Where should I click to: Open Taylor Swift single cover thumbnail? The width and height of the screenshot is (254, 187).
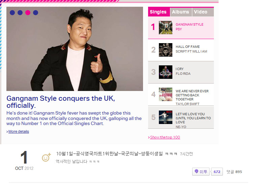(166, 94)
